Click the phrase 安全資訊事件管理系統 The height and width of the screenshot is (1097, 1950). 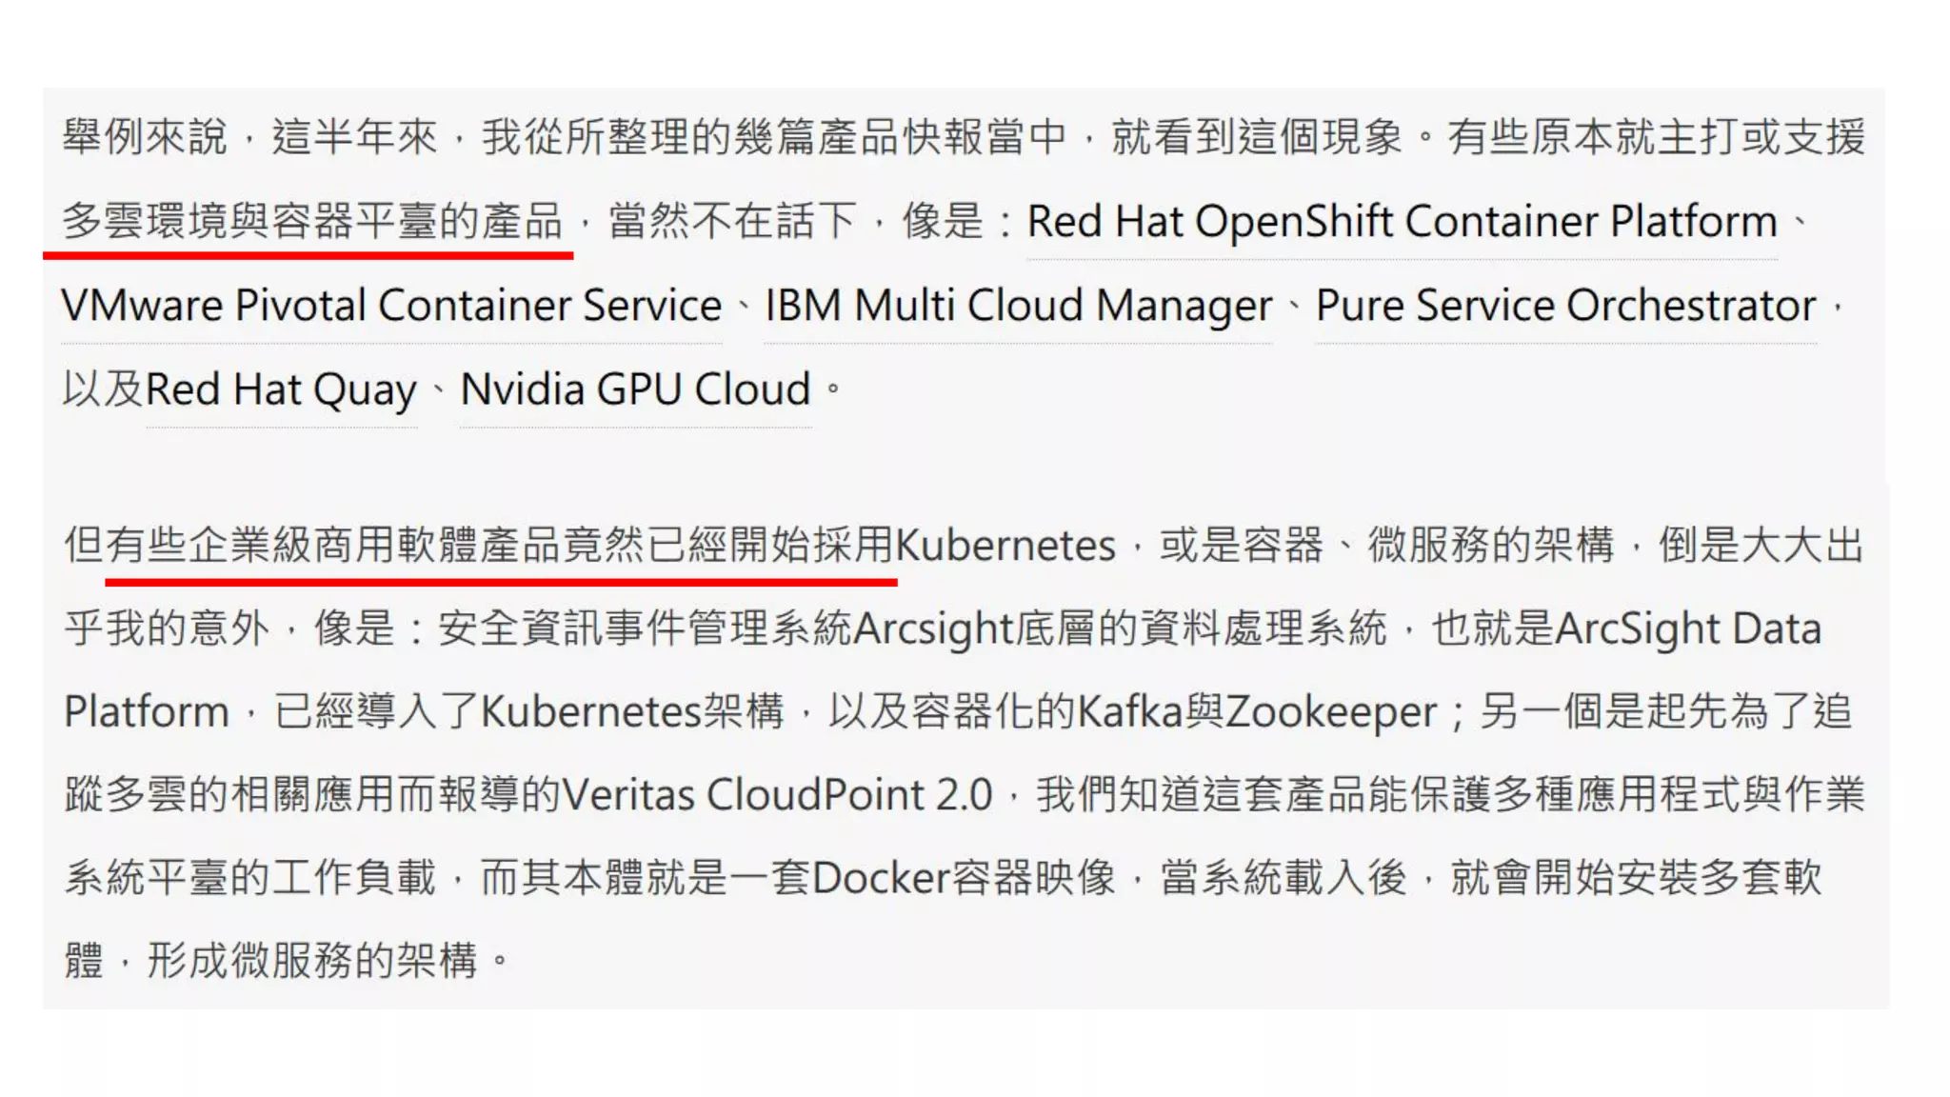pos(645,628)
